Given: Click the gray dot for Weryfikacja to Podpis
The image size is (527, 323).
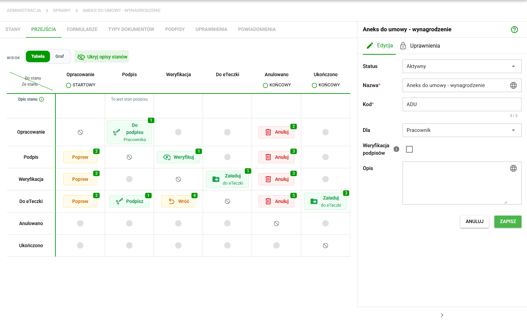Looking at the screenshot, I should click(129, 179).
